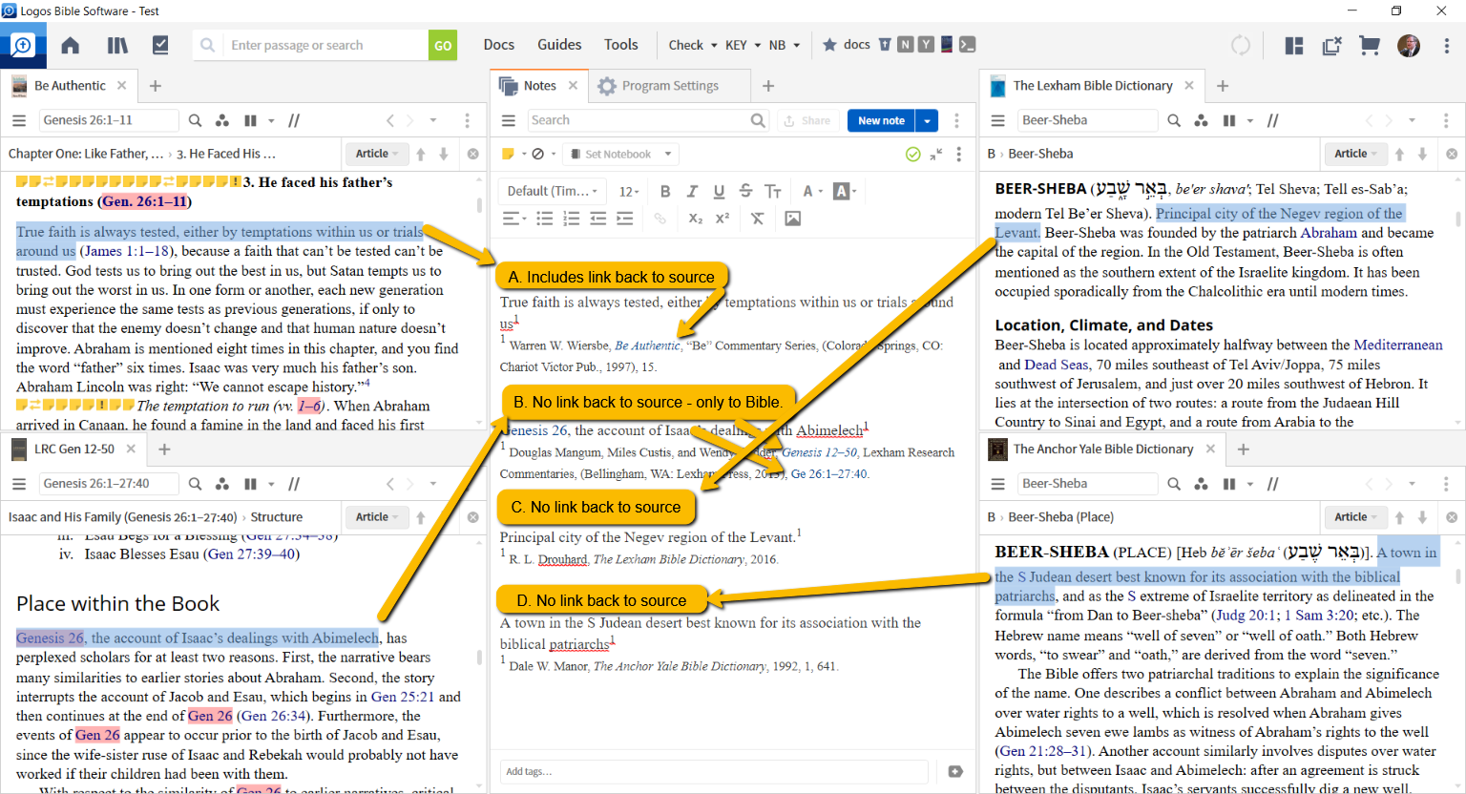Click visual filters icon in Be Authentic
This screenshot has height=794, width=1466.
(222, 120)
